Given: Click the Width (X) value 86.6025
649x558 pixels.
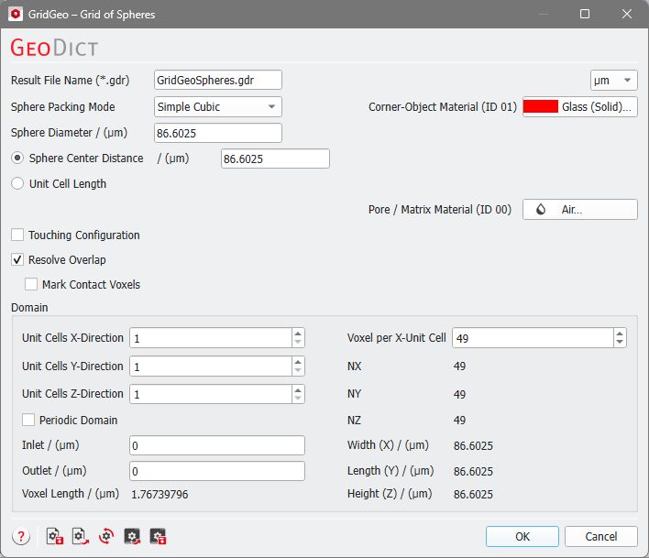Looking at the screenshot, I should tap(473, 446).
